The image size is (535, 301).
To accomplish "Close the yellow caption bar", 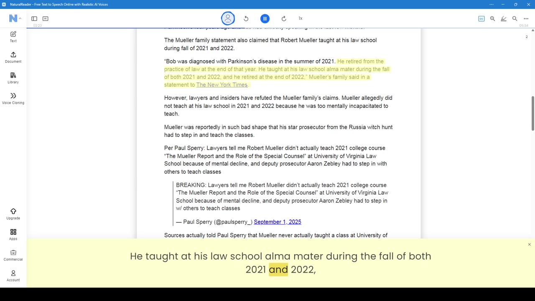I will coord(529,245).
